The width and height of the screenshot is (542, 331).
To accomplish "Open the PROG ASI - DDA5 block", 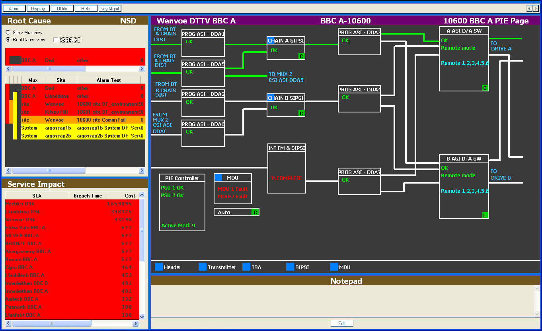I will coord(203,73).
